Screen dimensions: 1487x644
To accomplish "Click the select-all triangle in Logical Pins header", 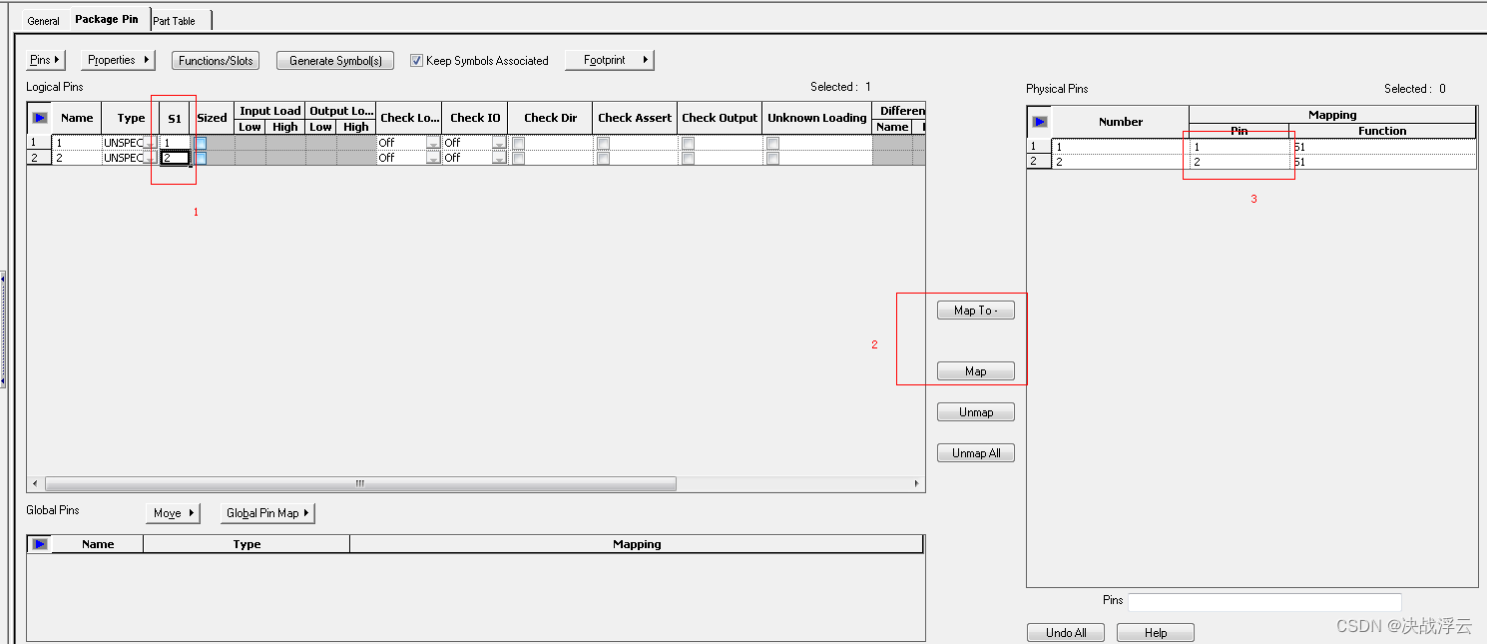I will tap(39, 118).
